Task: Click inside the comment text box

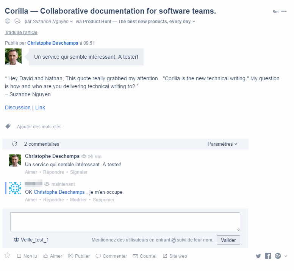Action: click(x=125, y=221)
